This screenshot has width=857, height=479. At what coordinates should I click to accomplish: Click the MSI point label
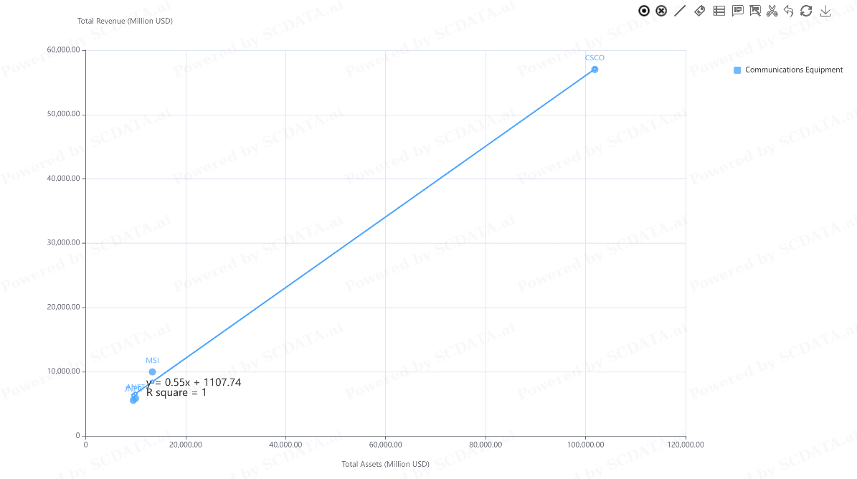pyautogui.click(x=153, y=361)
